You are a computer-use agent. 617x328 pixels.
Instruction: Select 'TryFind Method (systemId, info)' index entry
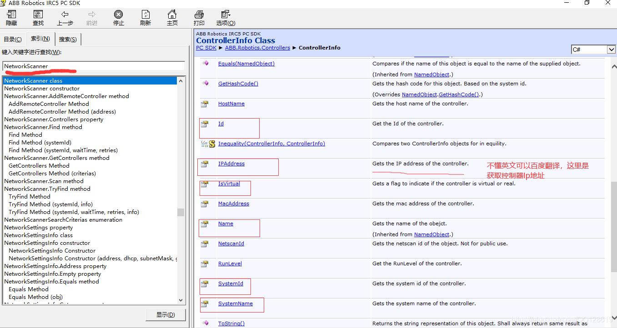(x=50, y=204)
